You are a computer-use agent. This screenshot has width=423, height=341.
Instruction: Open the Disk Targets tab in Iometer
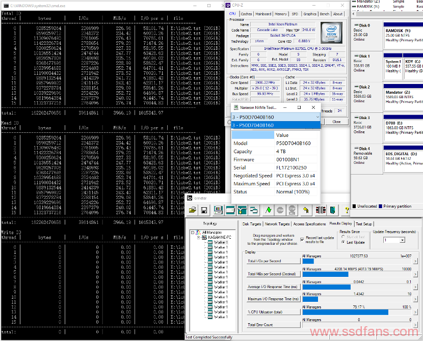[x=252, y=224]
